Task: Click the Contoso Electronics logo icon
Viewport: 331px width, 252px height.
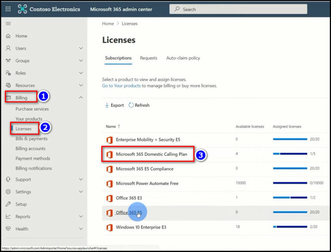Action: (x=22, y=9)
